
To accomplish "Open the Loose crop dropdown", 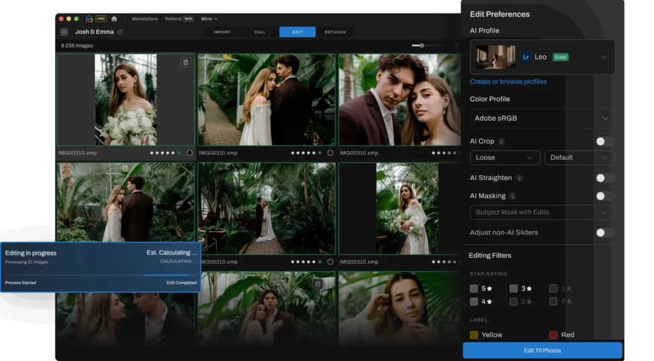I will coord(505,158).
